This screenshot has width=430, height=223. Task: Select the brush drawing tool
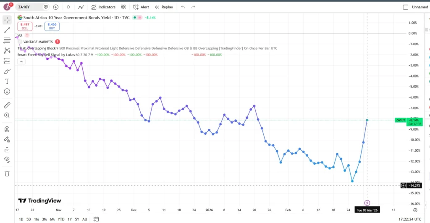point(7,71)
